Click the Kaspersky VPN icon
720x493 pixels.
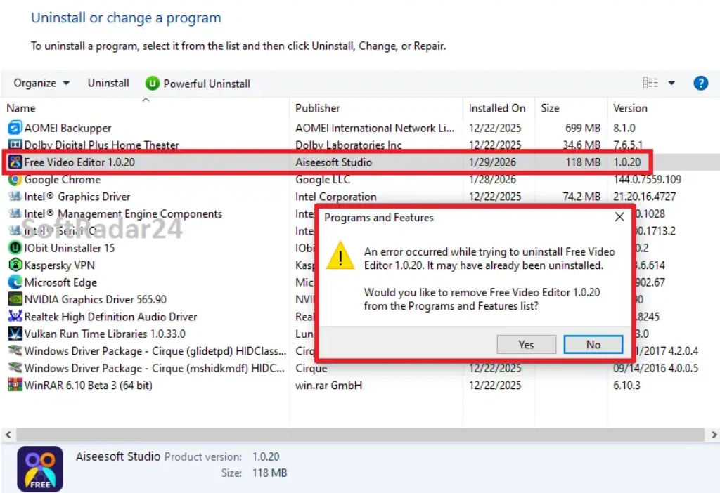[x=15, y=265]
